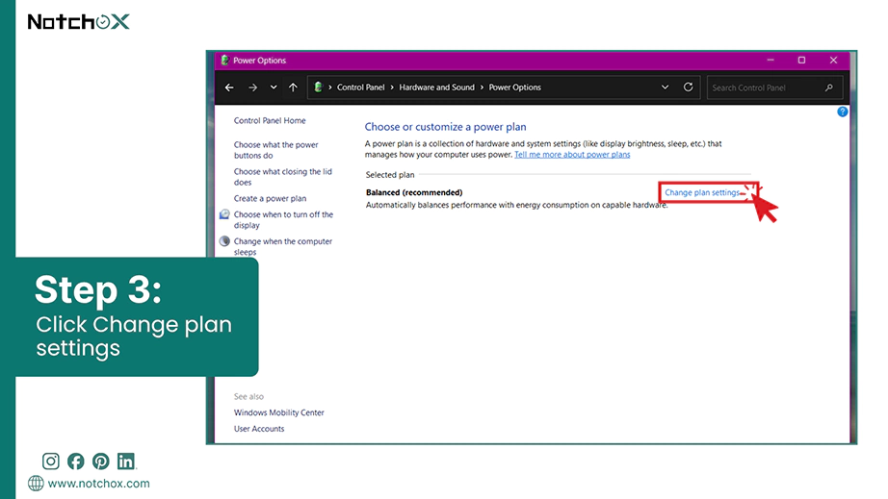Click the Forward navigation arrow
The height and width of the screenshot is (499, 888).
252,87
